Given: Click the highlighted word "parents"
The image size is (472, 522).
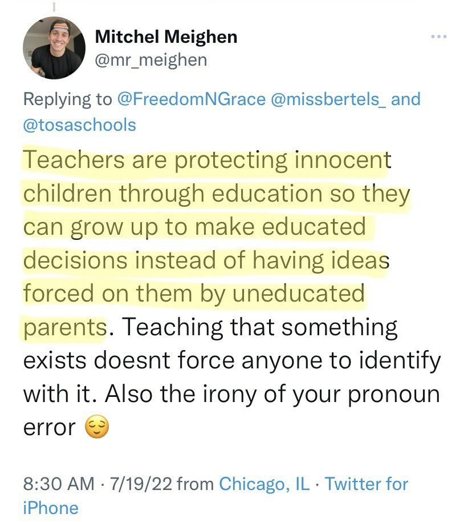Looking at the screenshot, I should point(64,327).
